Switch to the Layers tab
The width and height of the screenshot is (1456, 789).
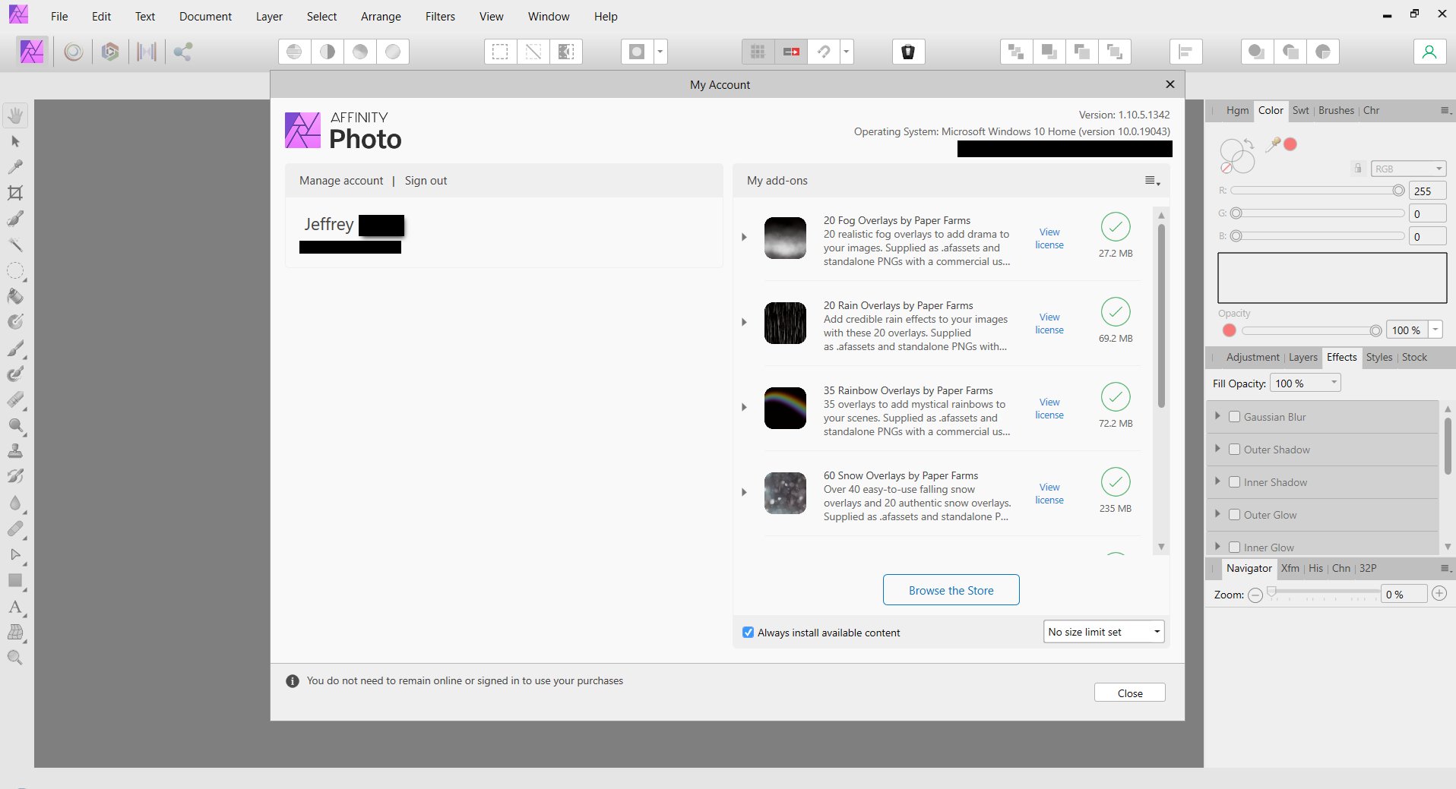[x=1303, y=357]
